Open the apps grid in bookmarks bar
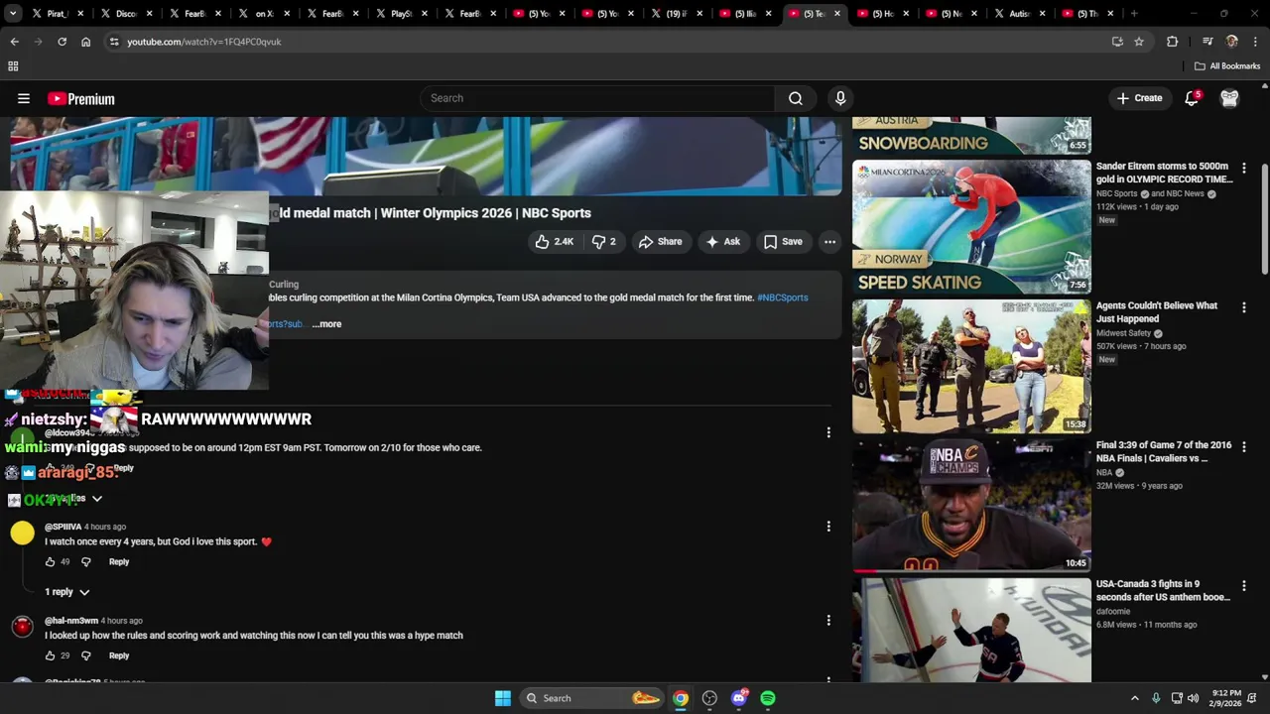Viewport: 1270px width, 714px height. pyautogui.click(x=13, y=66)
